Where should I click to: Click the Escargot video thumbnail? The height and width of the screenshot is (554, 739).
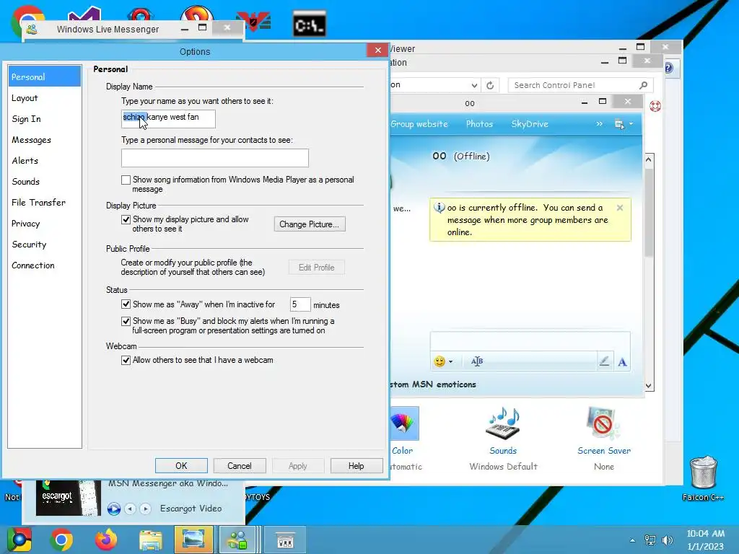[x=69, y=498]
